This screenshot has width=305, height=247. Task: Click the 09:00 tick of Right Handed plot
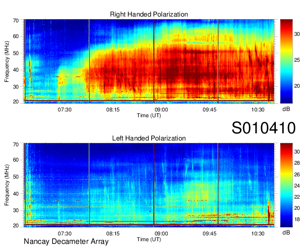[161, 110]
